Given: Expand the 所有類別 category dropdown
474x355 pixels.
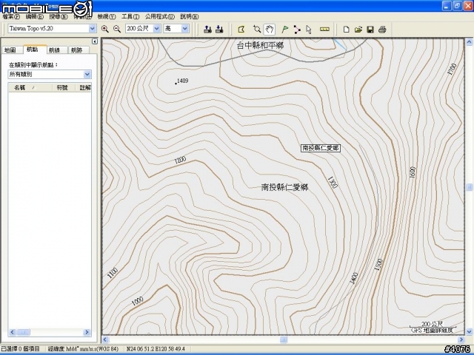Looking at the screenshot, I should coord(87,75).
